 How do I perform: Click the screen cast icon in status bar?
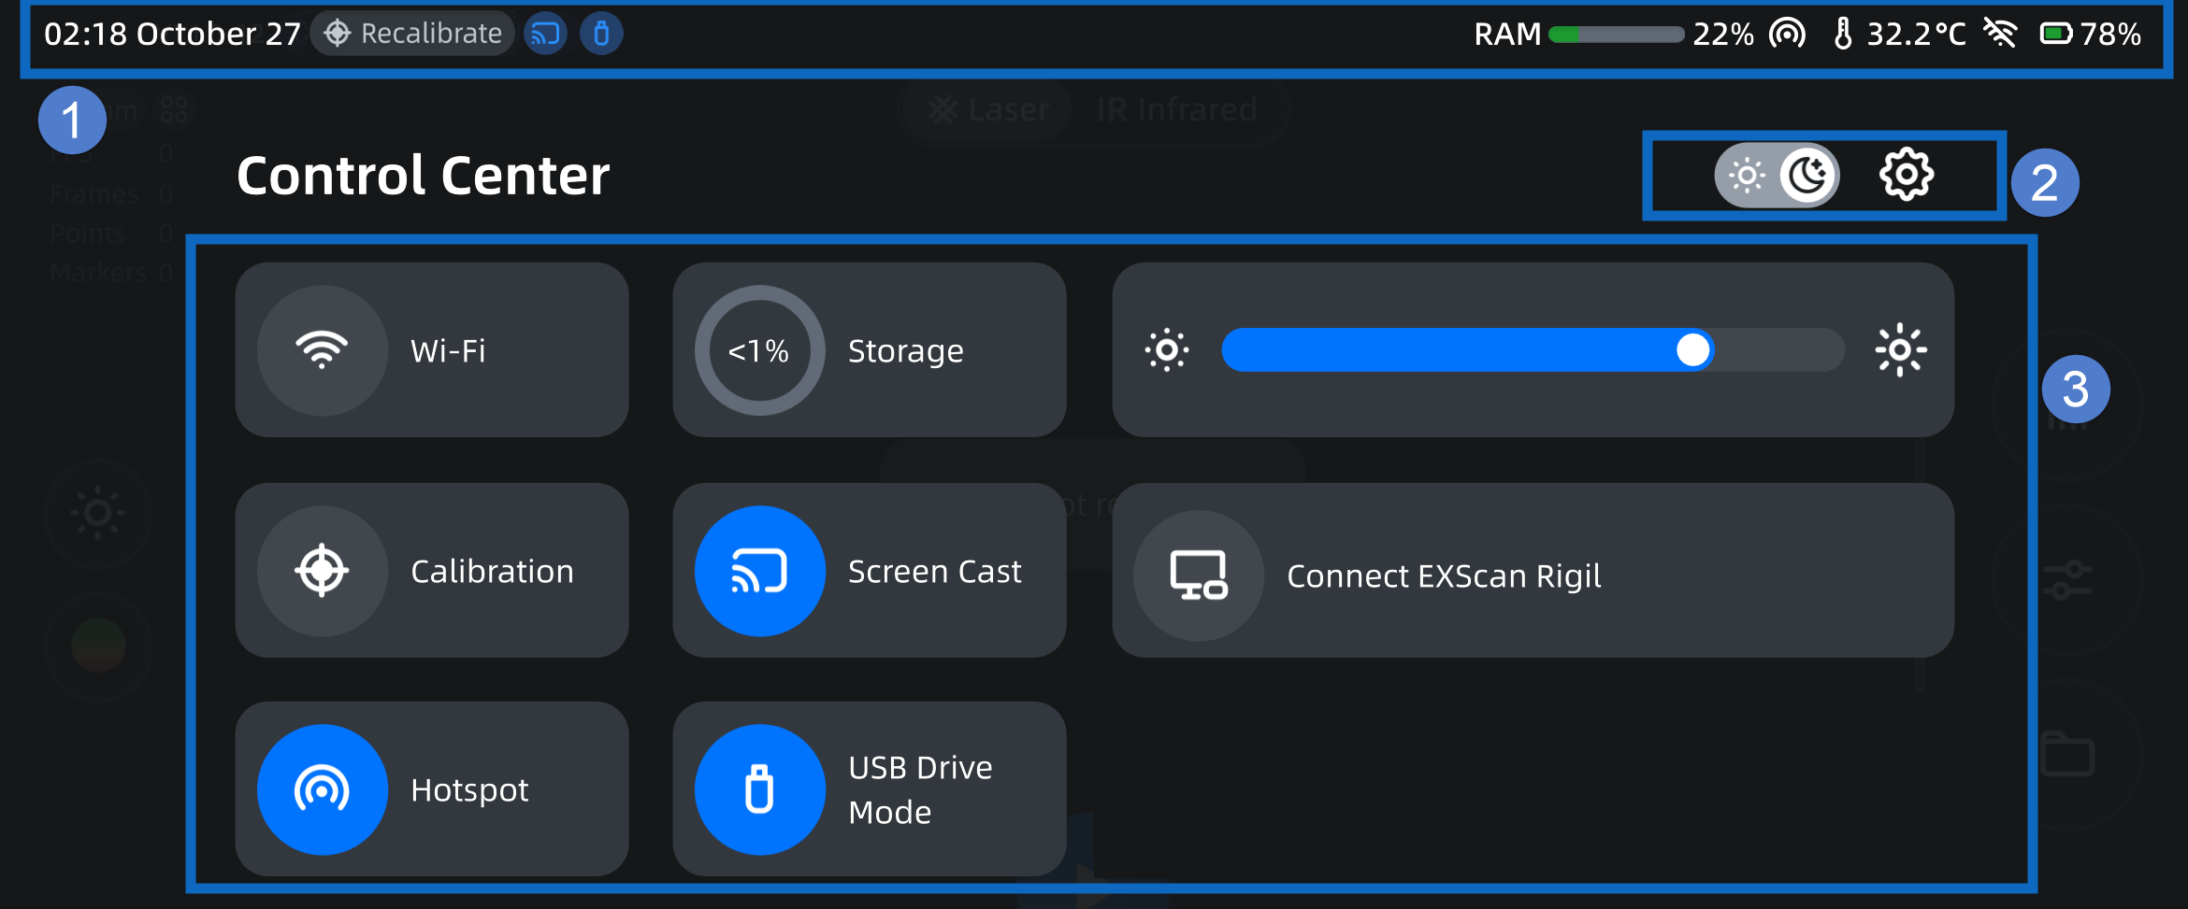coord(545,35)
